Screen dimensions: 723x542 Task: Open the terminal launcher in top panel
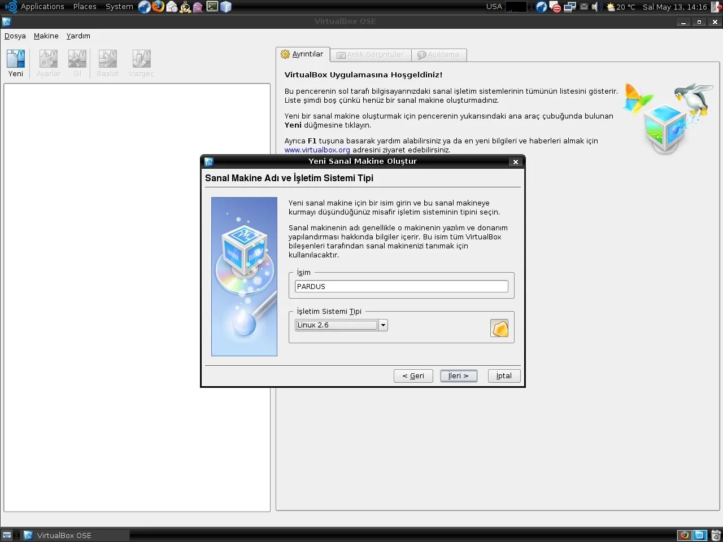pos(212,7)
